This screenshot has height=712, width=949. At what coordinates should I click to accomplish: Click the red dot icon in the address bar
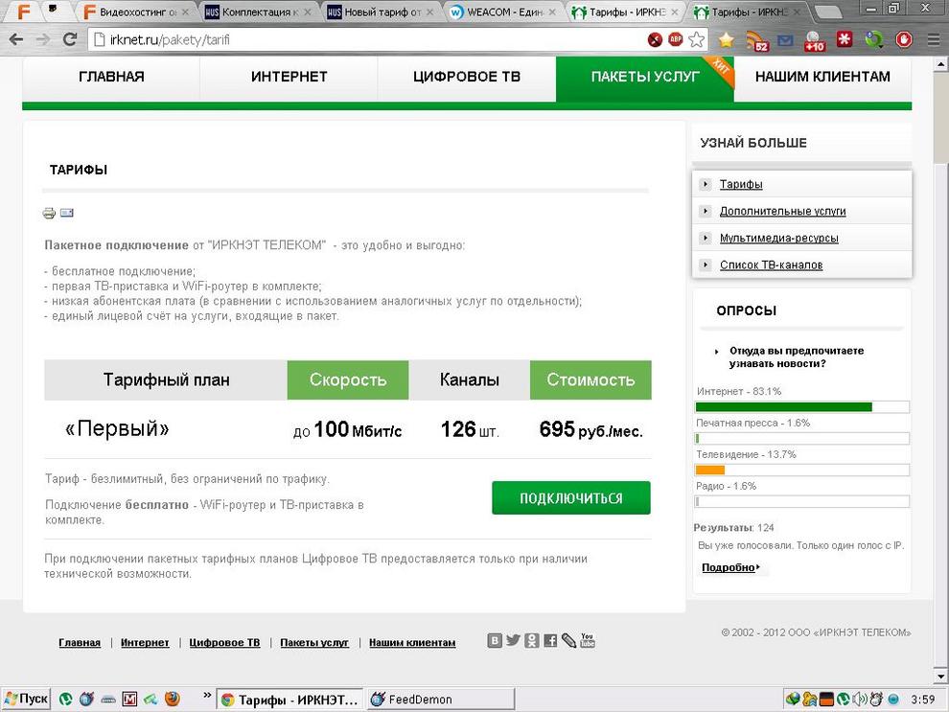pos(655,40)
